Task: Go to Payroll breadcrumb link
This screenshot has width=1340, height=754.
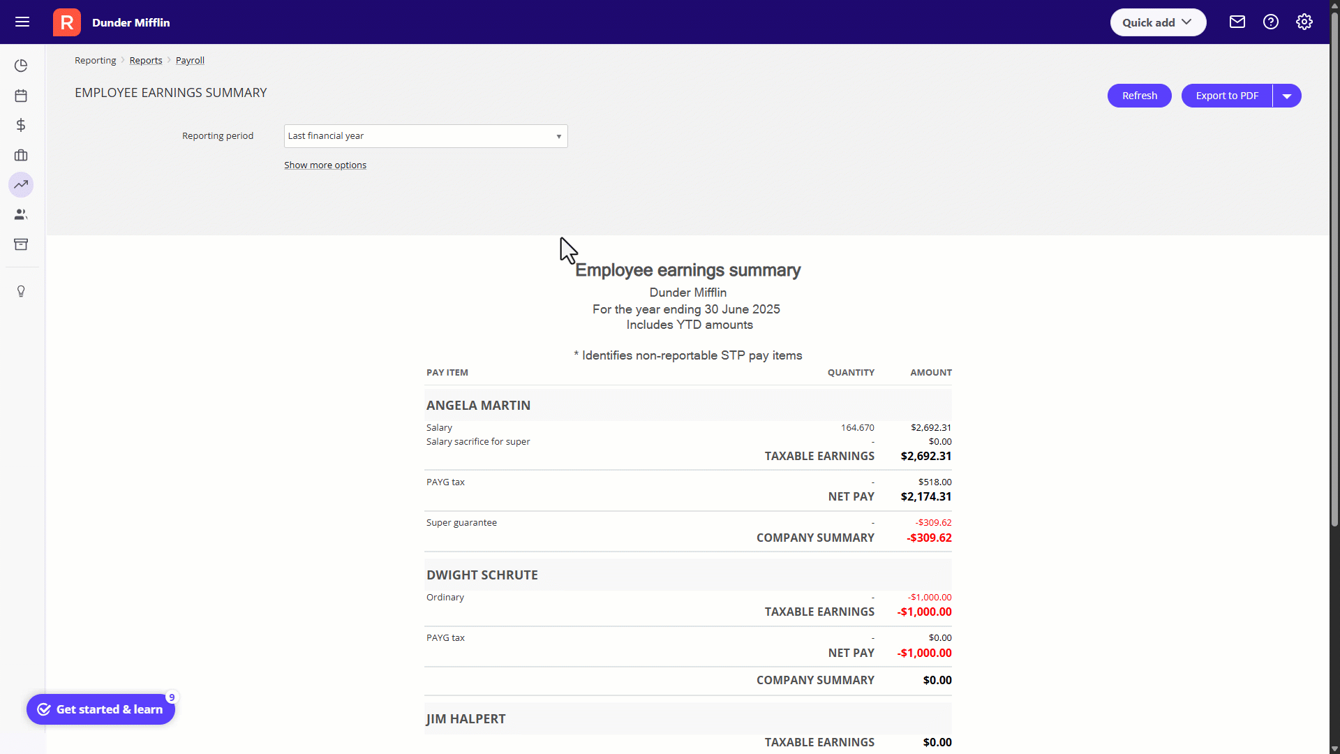Action: tap(190, 61)
